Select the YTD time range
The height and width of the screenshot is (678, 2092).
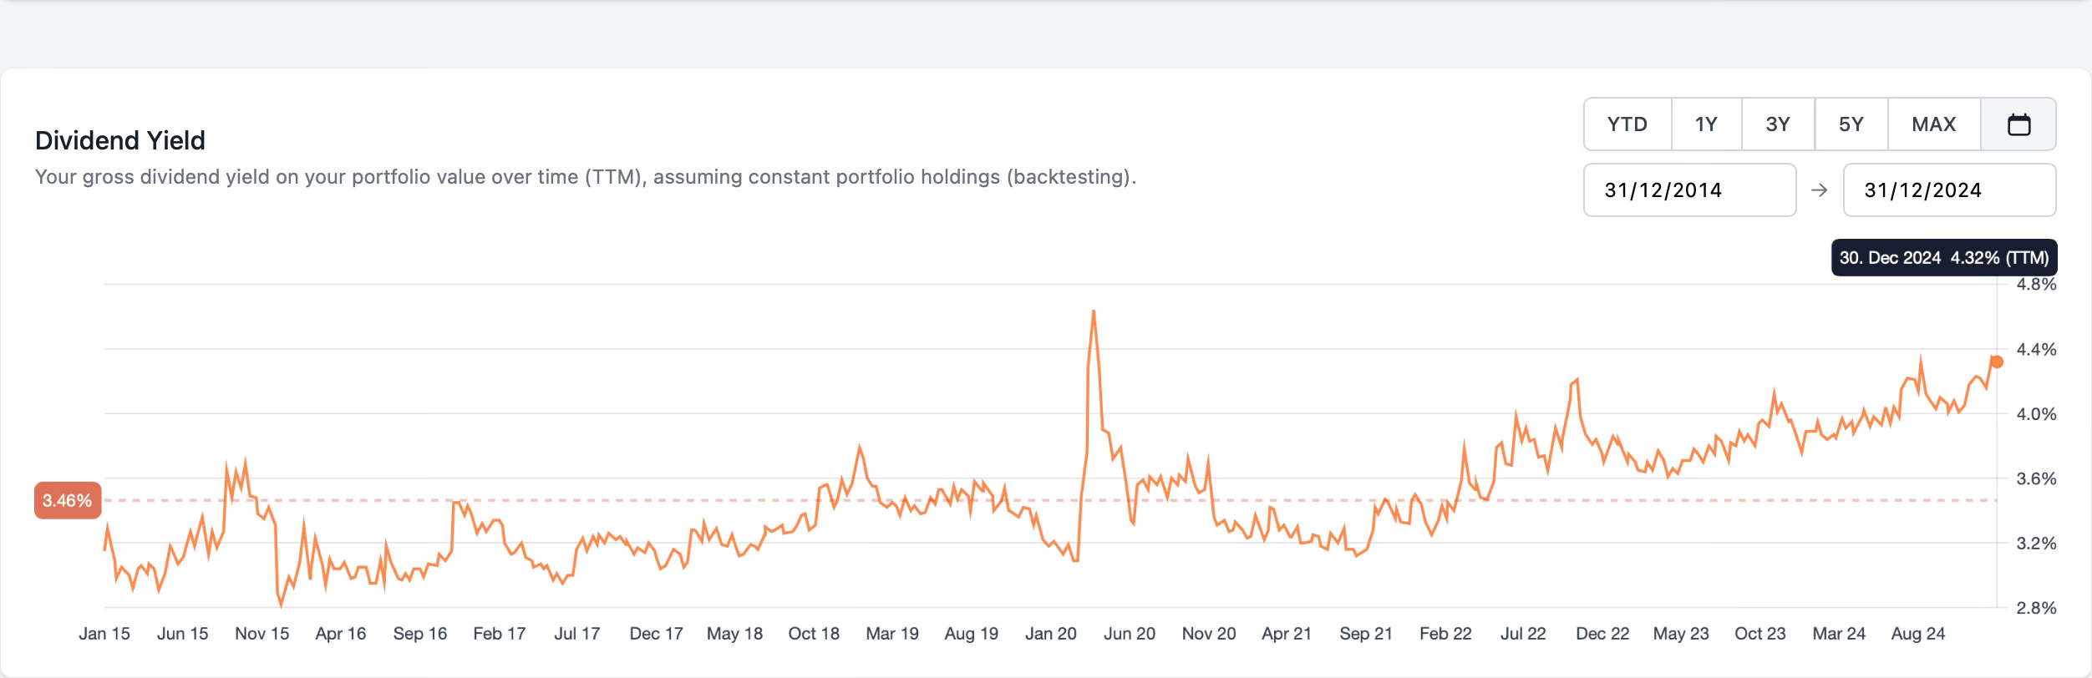[1627, 124]
